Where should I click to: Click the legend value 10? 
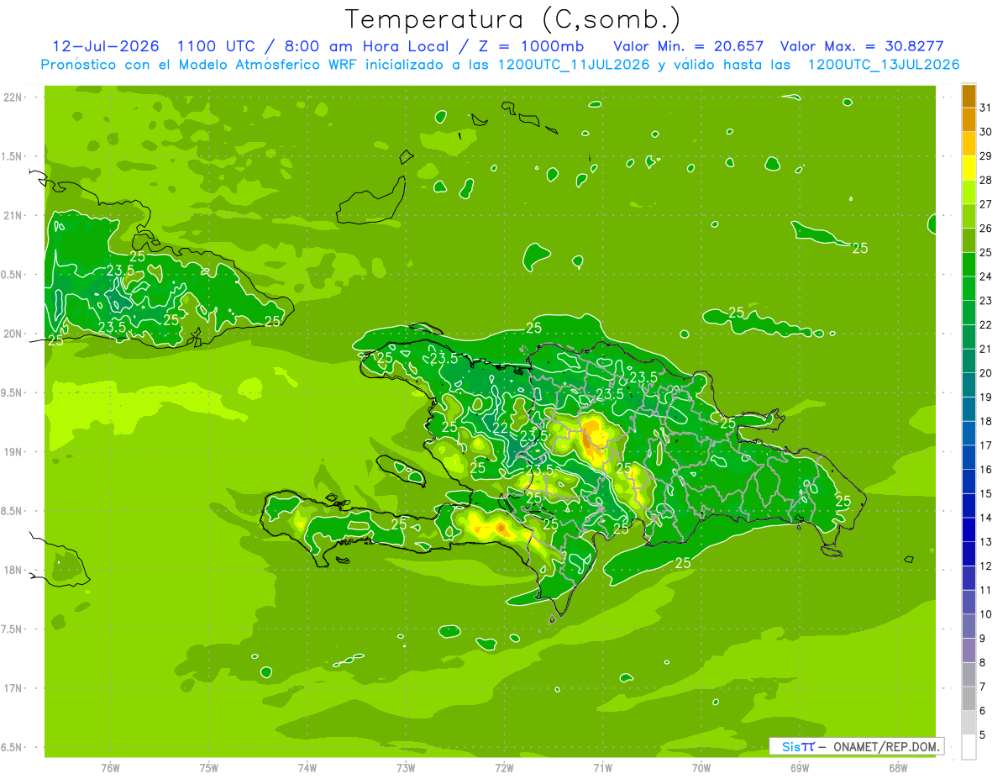point(985,613)
